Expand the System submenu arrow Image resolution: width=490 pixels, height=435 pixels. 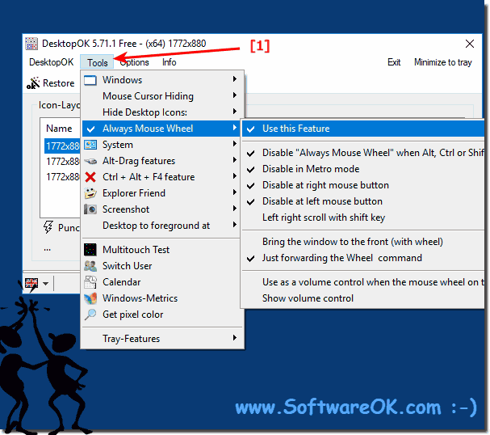[x=235, y=144]
